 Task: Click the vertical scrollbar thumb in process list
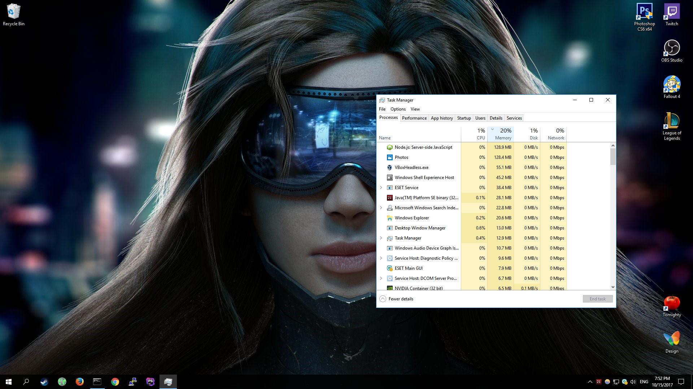(613, 157)
